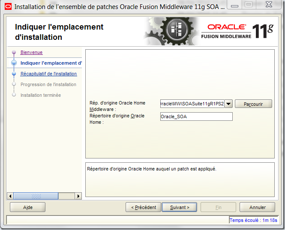Click the Répertoire d'origine Oracle Home label

tap(117, 119)
